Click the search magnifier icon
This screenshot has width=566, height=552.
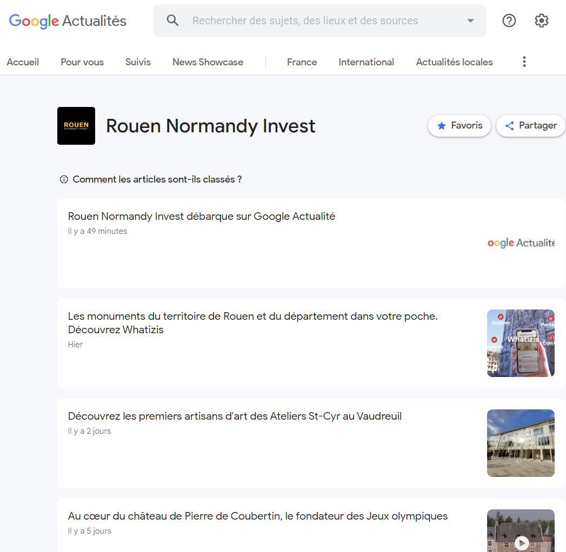[x=172, y=21]
